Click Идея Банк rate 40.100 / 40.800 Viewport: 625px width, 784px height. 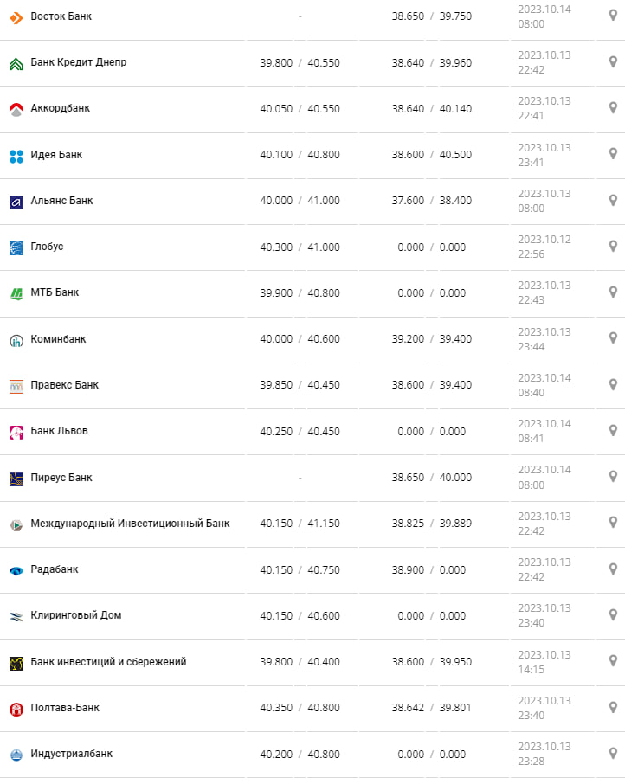(x=300, y=155)
